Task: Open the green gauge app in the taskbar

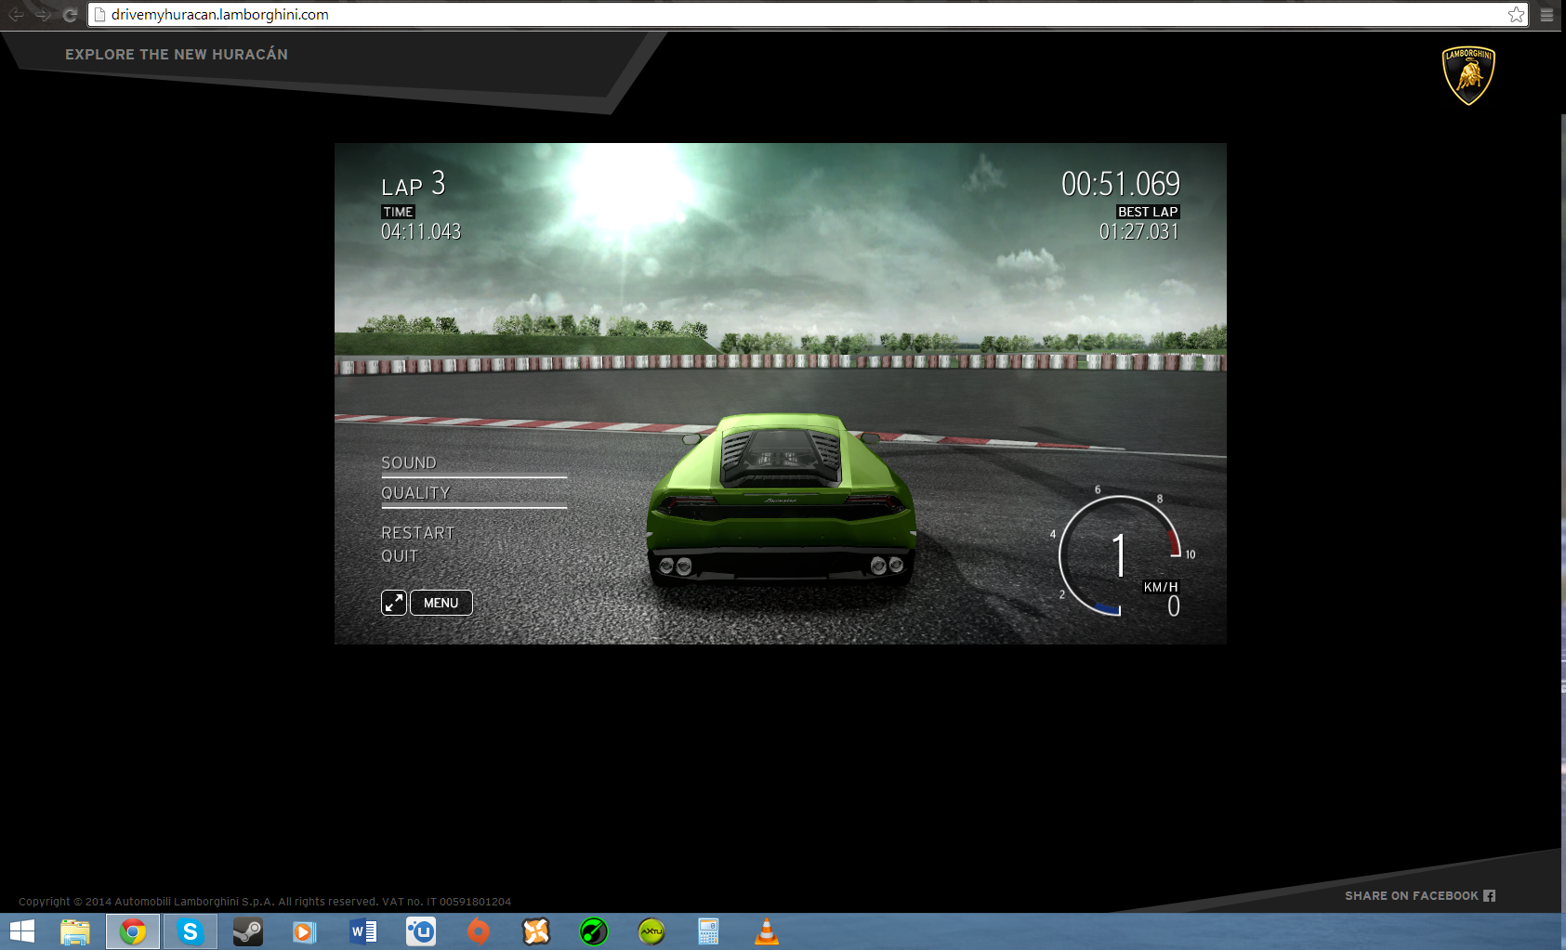Action: [x=594, y=931]
